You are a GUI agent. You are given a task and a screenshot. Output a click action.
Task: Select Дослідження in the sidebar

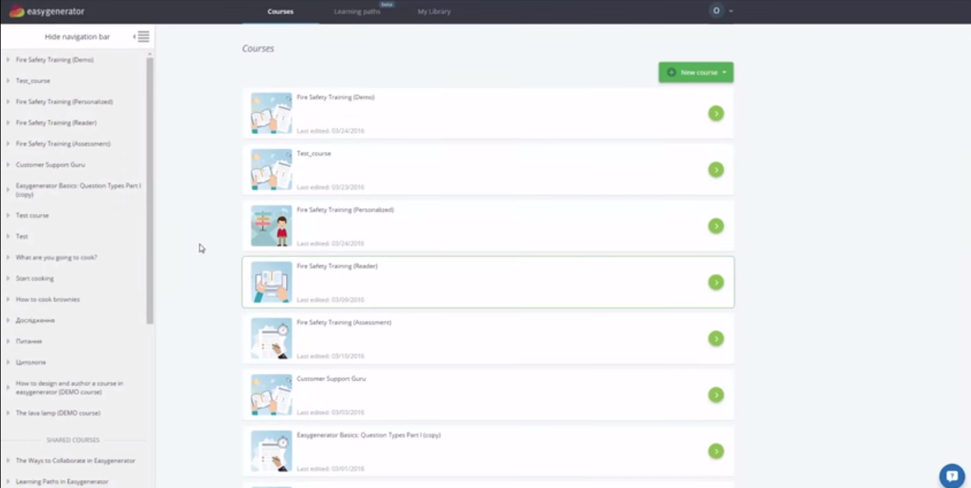36,320
